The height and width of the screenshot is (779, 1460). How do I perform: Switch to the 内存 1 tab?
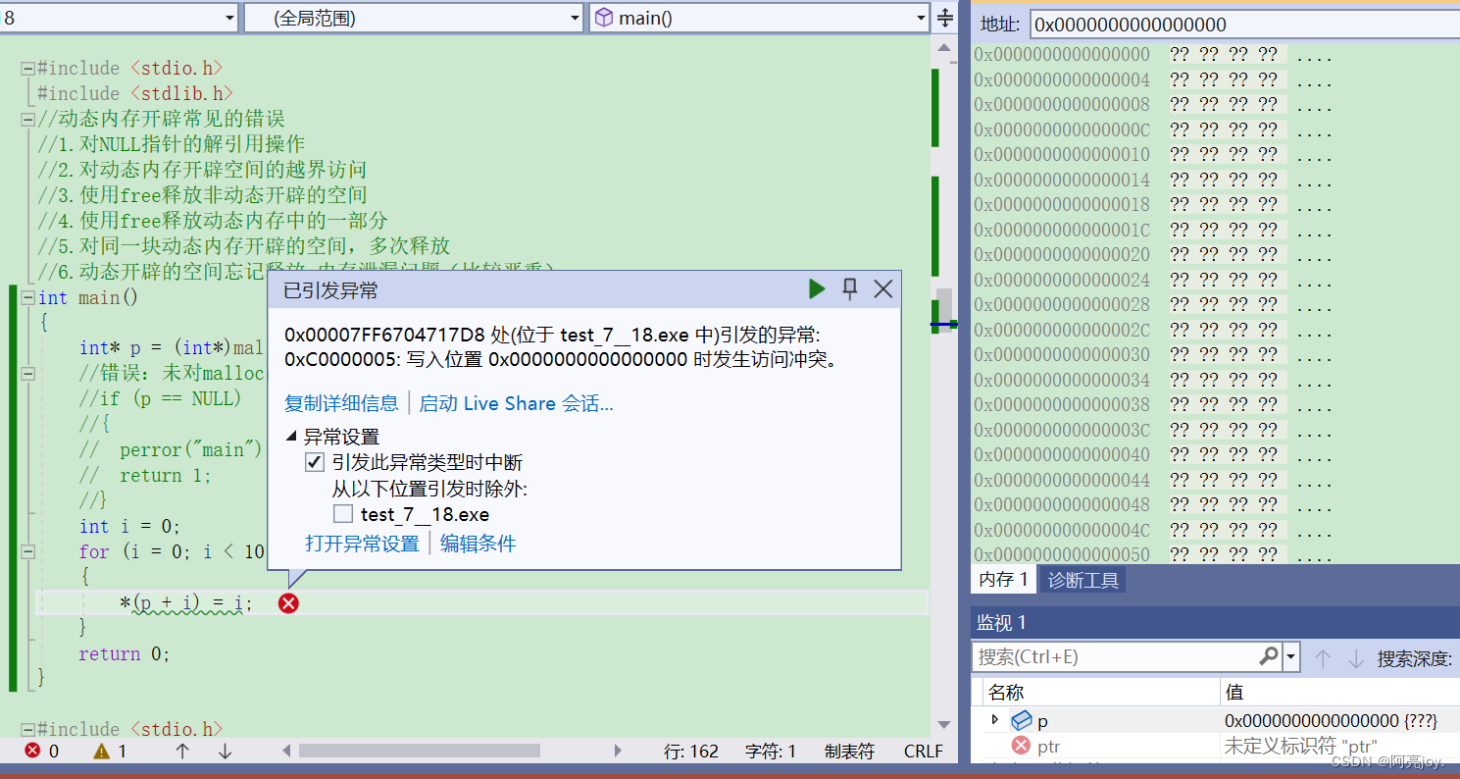(1003, 580)
